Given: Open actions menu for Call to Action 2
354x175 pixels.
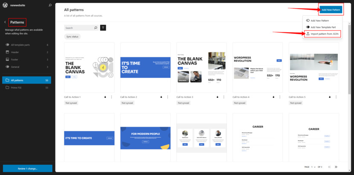Looking at the screenshot, I should click(x=168, y=97).
